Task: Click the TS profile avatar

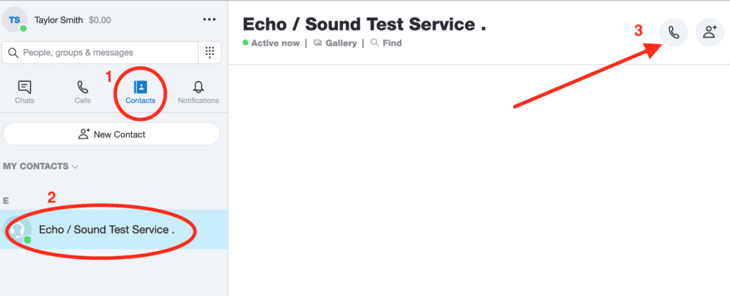Action: (14, 20)
